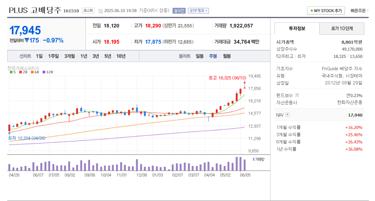
Task: Click the blue 실시간 badge
Action: pyautogui.click(x=180, y=10)
